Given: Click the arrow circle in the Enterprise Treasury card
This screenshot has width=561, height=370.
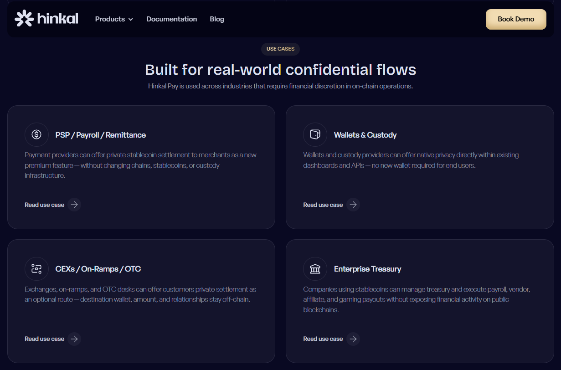Looking at the screenshot, I should pos(353,339).
